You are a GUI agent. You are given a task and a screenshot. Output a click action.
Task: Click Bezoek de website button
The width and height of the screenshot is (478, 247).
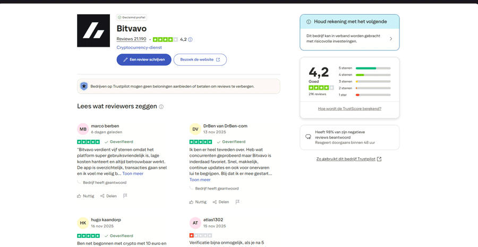tap(200, 60)
